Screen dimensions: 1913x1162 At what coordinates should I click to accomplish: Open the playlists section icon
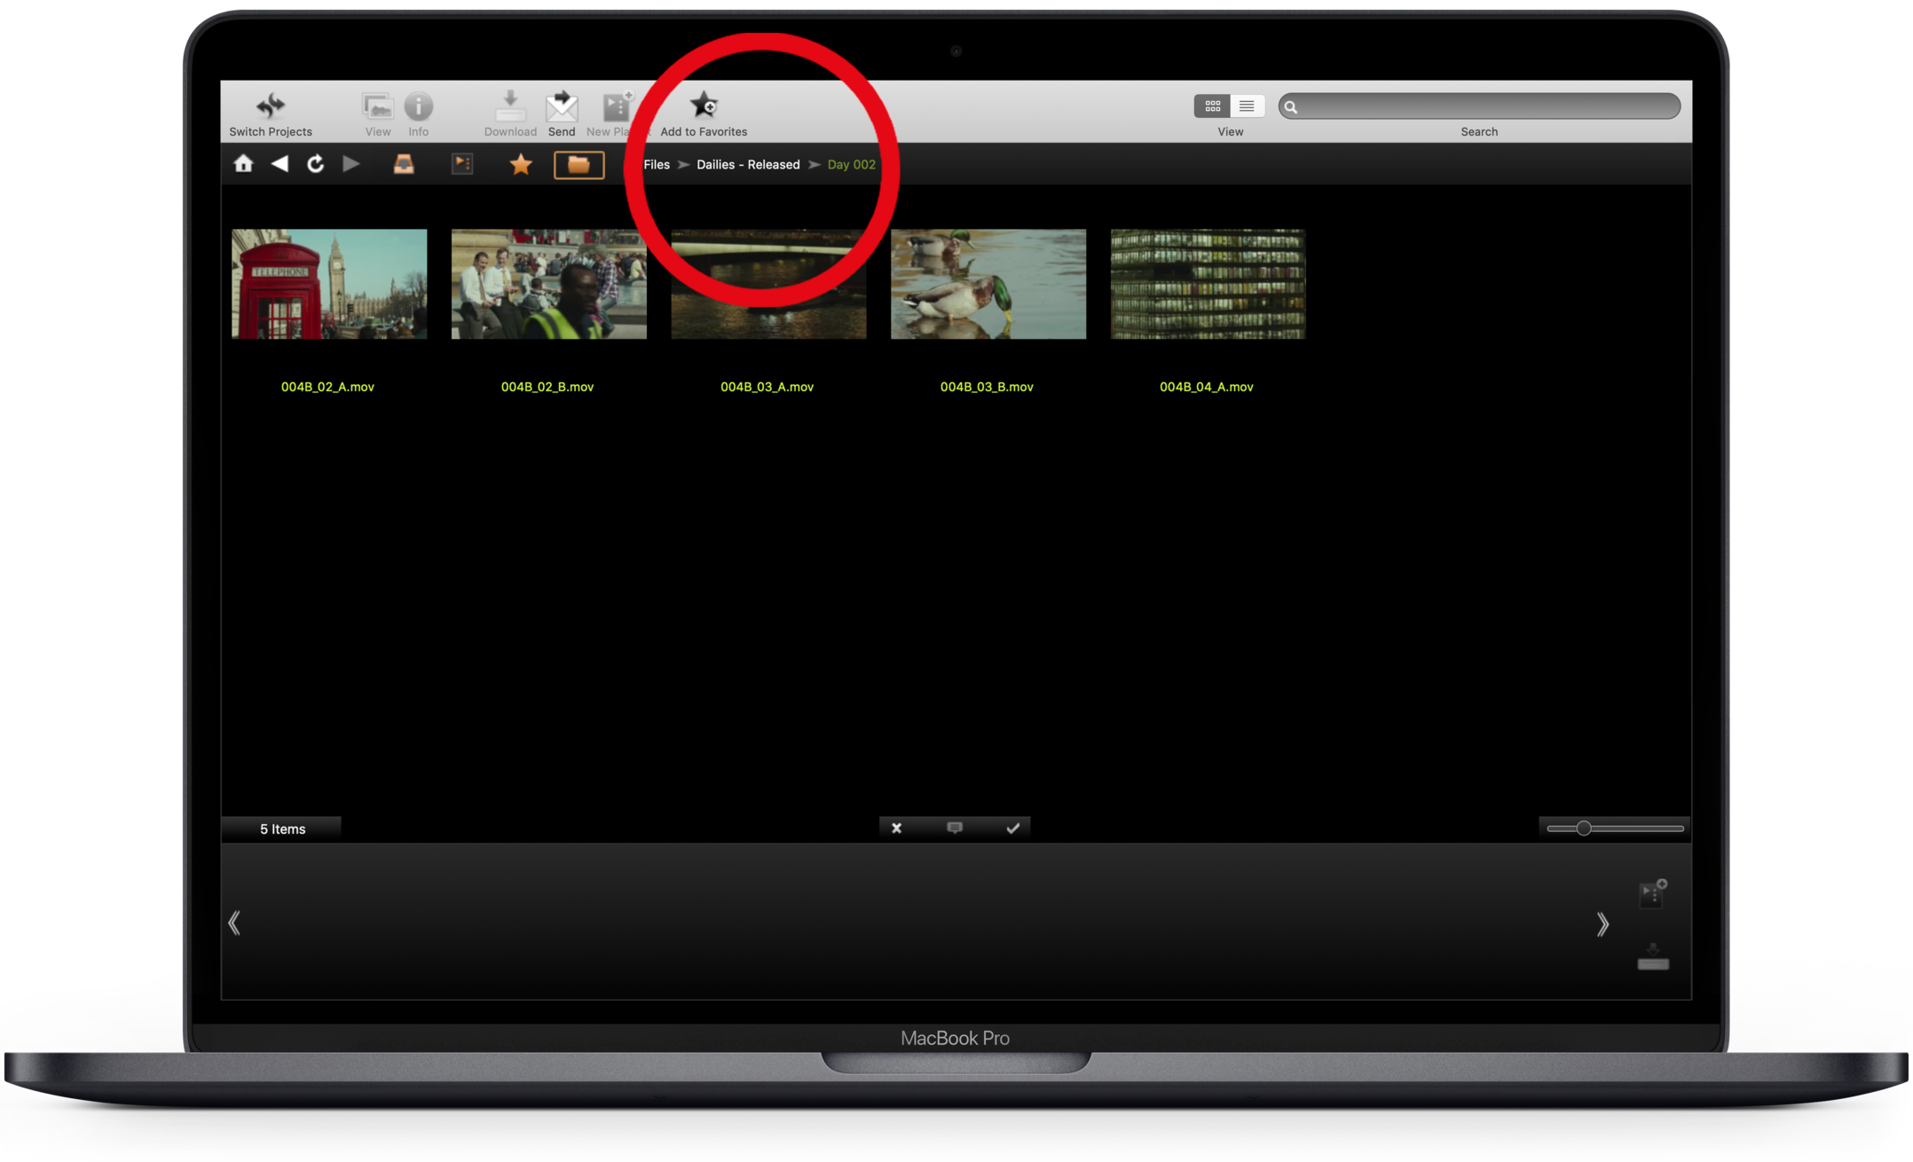(462, 164)
